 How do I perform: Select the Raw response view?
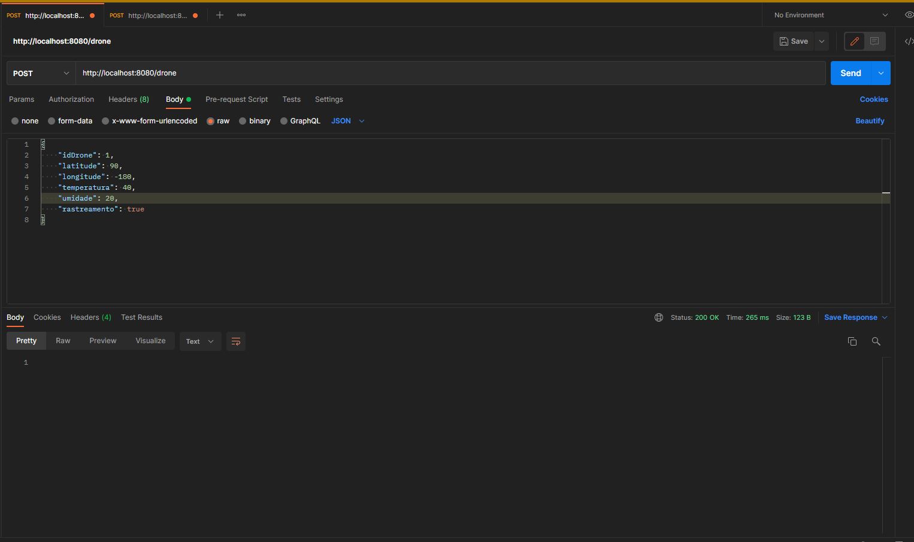pyautogui.click(x=63, y=341)
